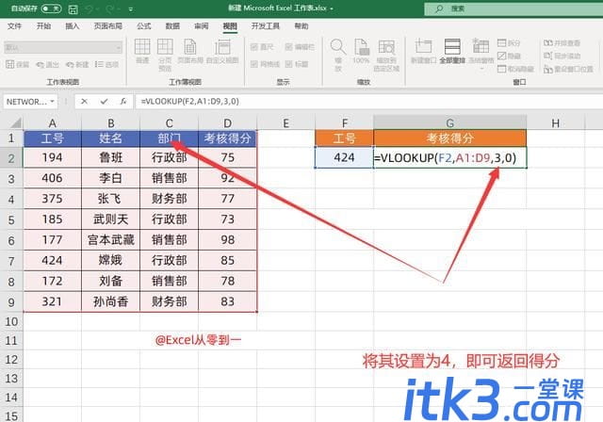This screenshot has height=422, width=603.
Task: Select cell with name 武则天
Action: coord(111,219)
